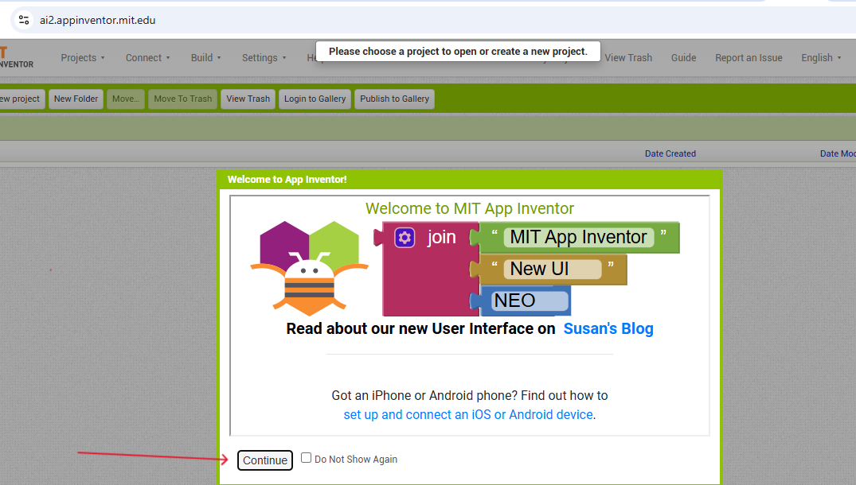Open the Projects menu
This screenshot has width=856, height=485.
(83, 58)
